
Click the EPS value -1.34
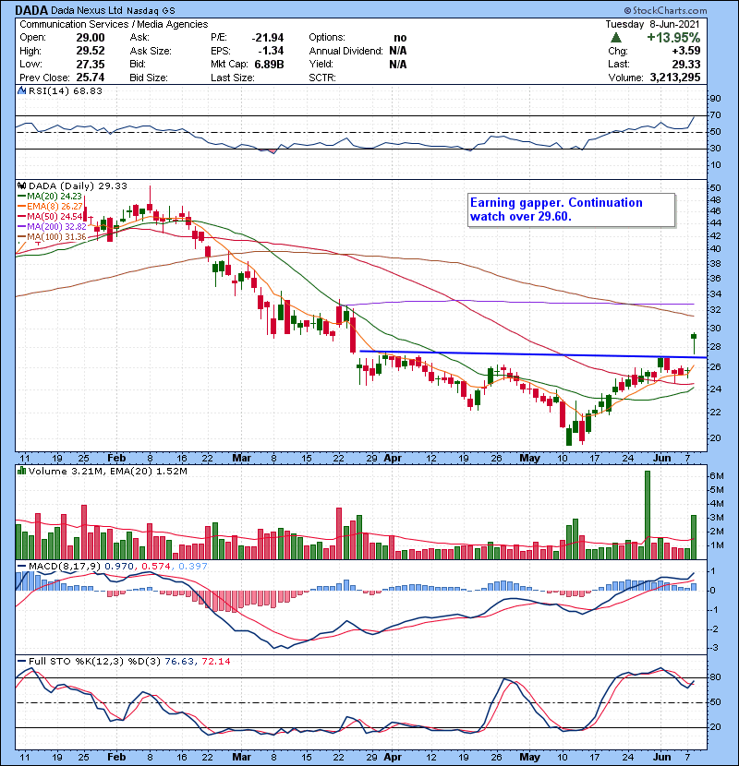point(272,51)
